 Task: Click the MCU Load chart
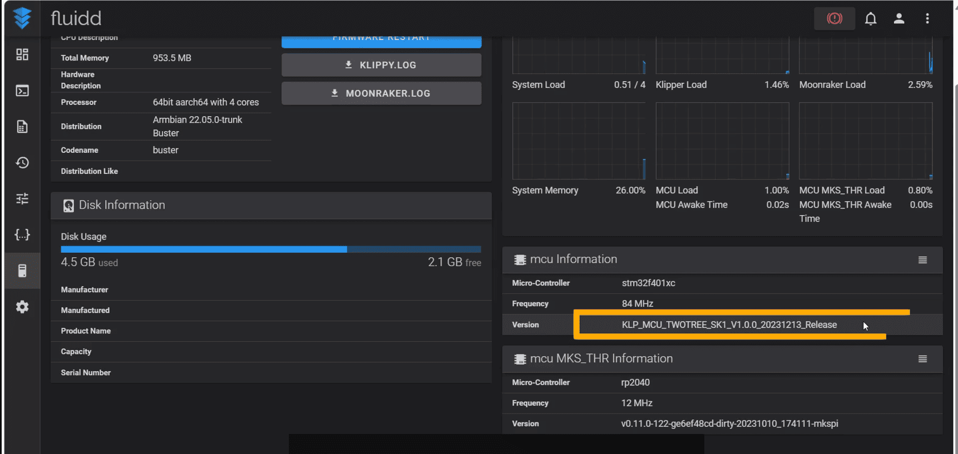coord(722,141)
